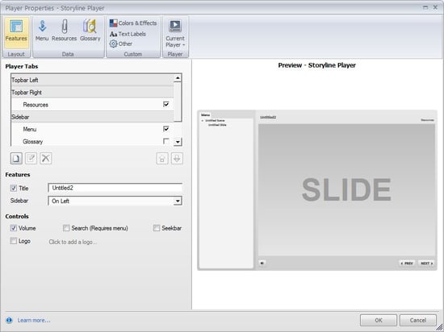Toggle the Title checkbox

tap(13, 188)
